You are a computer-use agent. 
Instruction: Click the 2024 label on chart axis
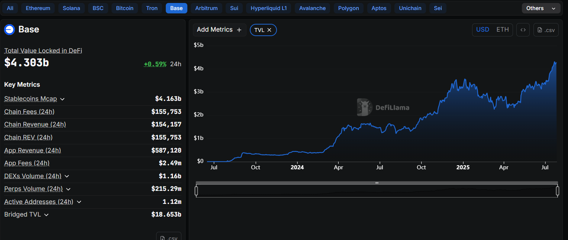tap(297, 167)
